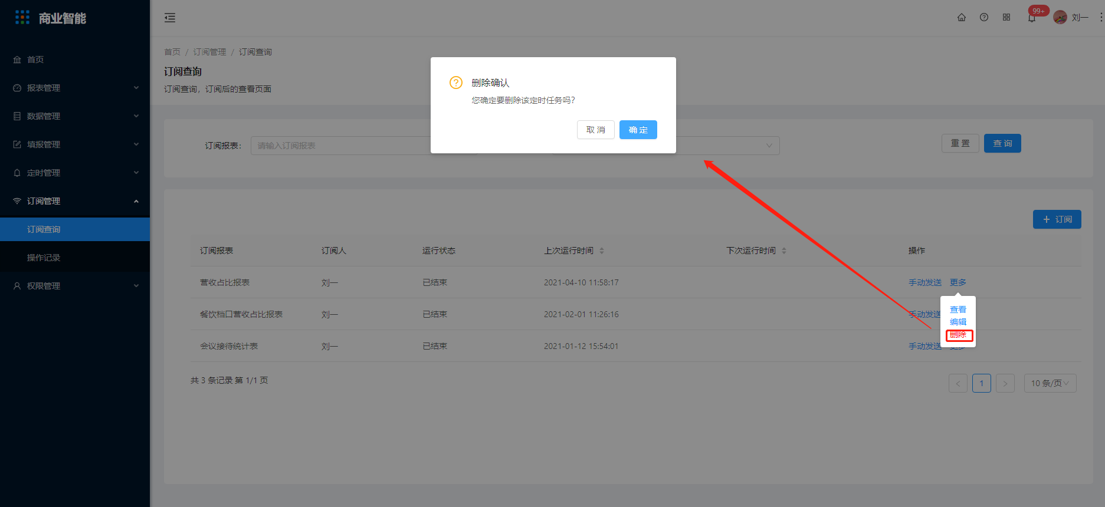The width and height of the screenshot is (1105, 507).
Task: Click the 重置 reset button
Action: [x=960, y=143]
